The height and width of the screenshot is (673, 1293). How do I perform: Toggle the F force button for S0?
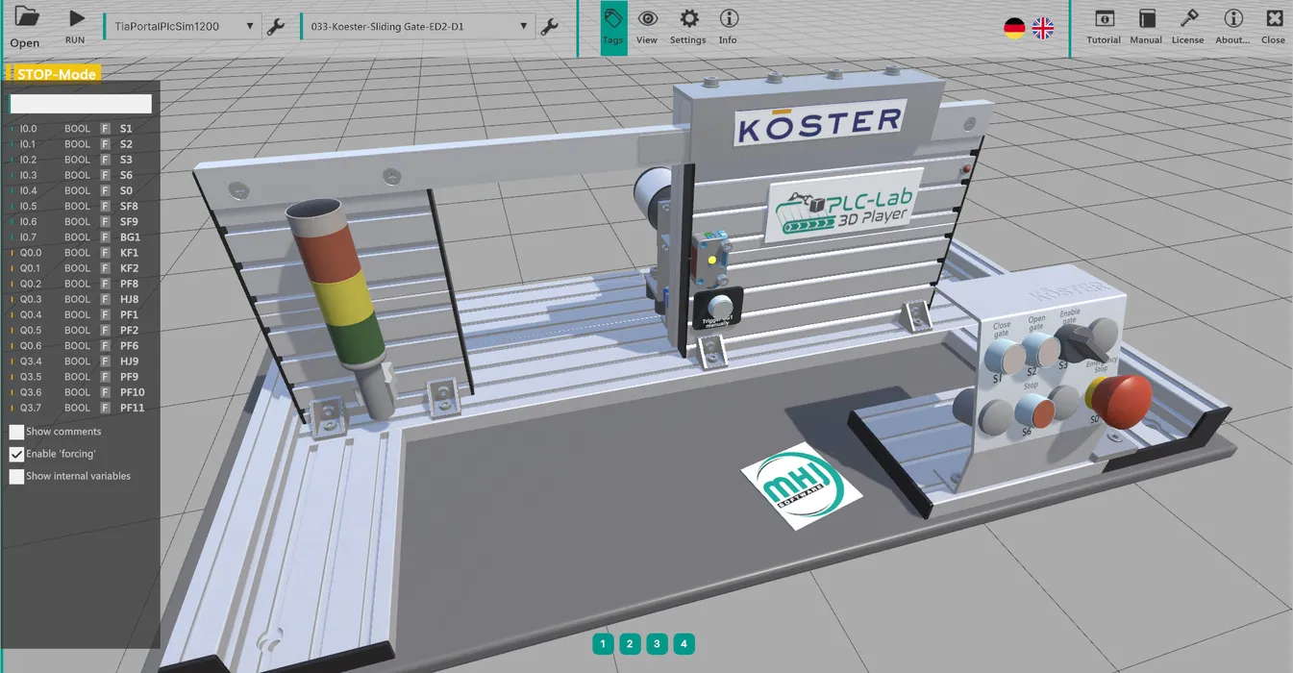pos(105,190)
